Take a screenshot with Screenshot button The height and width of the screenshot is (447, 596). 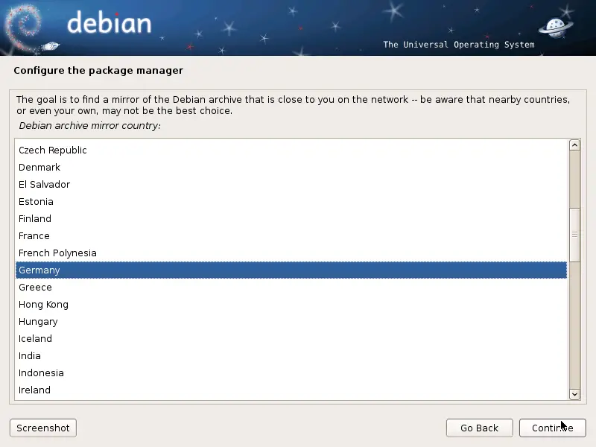click(43, 428)
